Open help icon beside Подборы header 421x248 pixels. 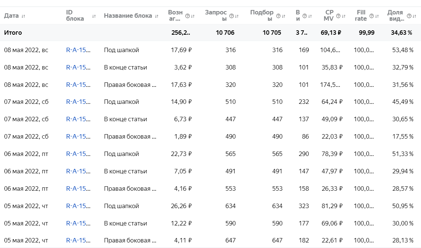(x=279, y=16)
